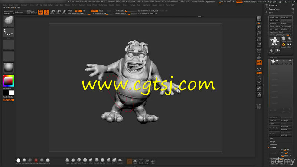
Task: Adjust the Rgb Intensity slider
Action: click(79, 13)
